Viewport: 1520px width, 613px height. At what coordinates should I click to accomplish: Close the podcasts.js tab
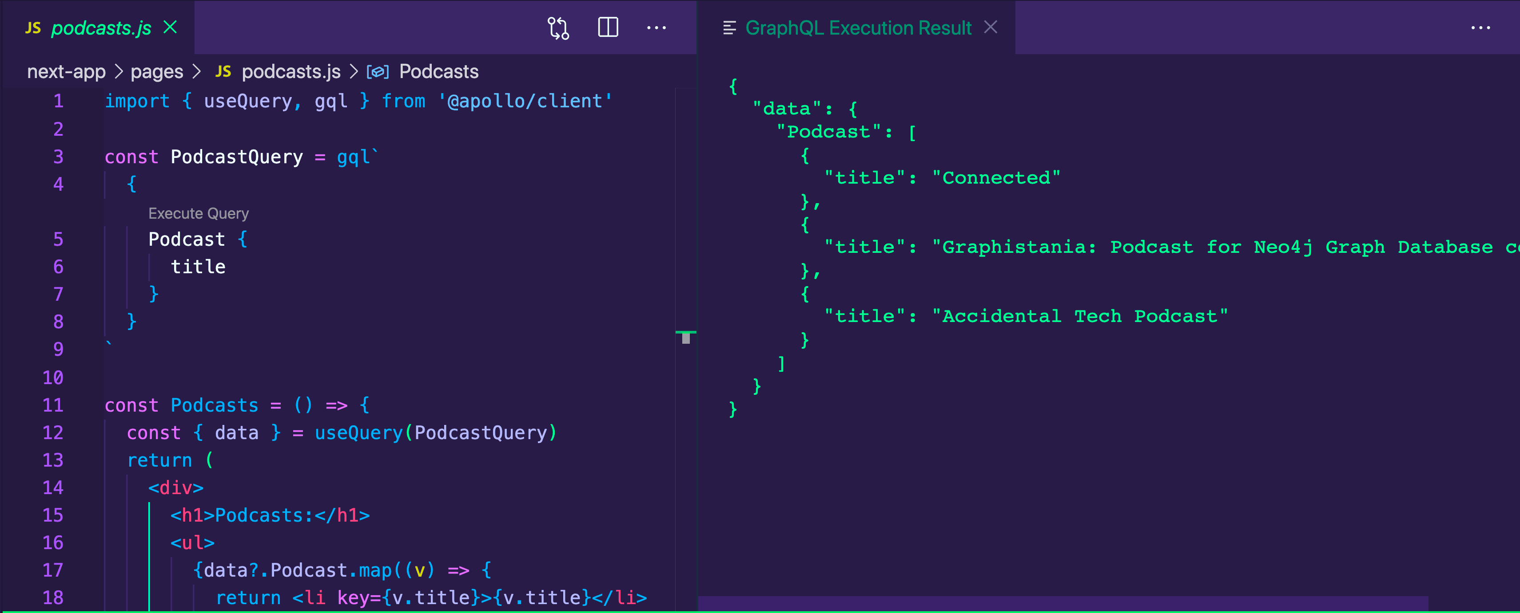coord(171,27)
